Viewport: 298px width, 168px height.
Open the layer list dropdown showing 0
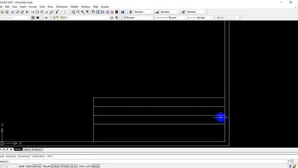79,18
